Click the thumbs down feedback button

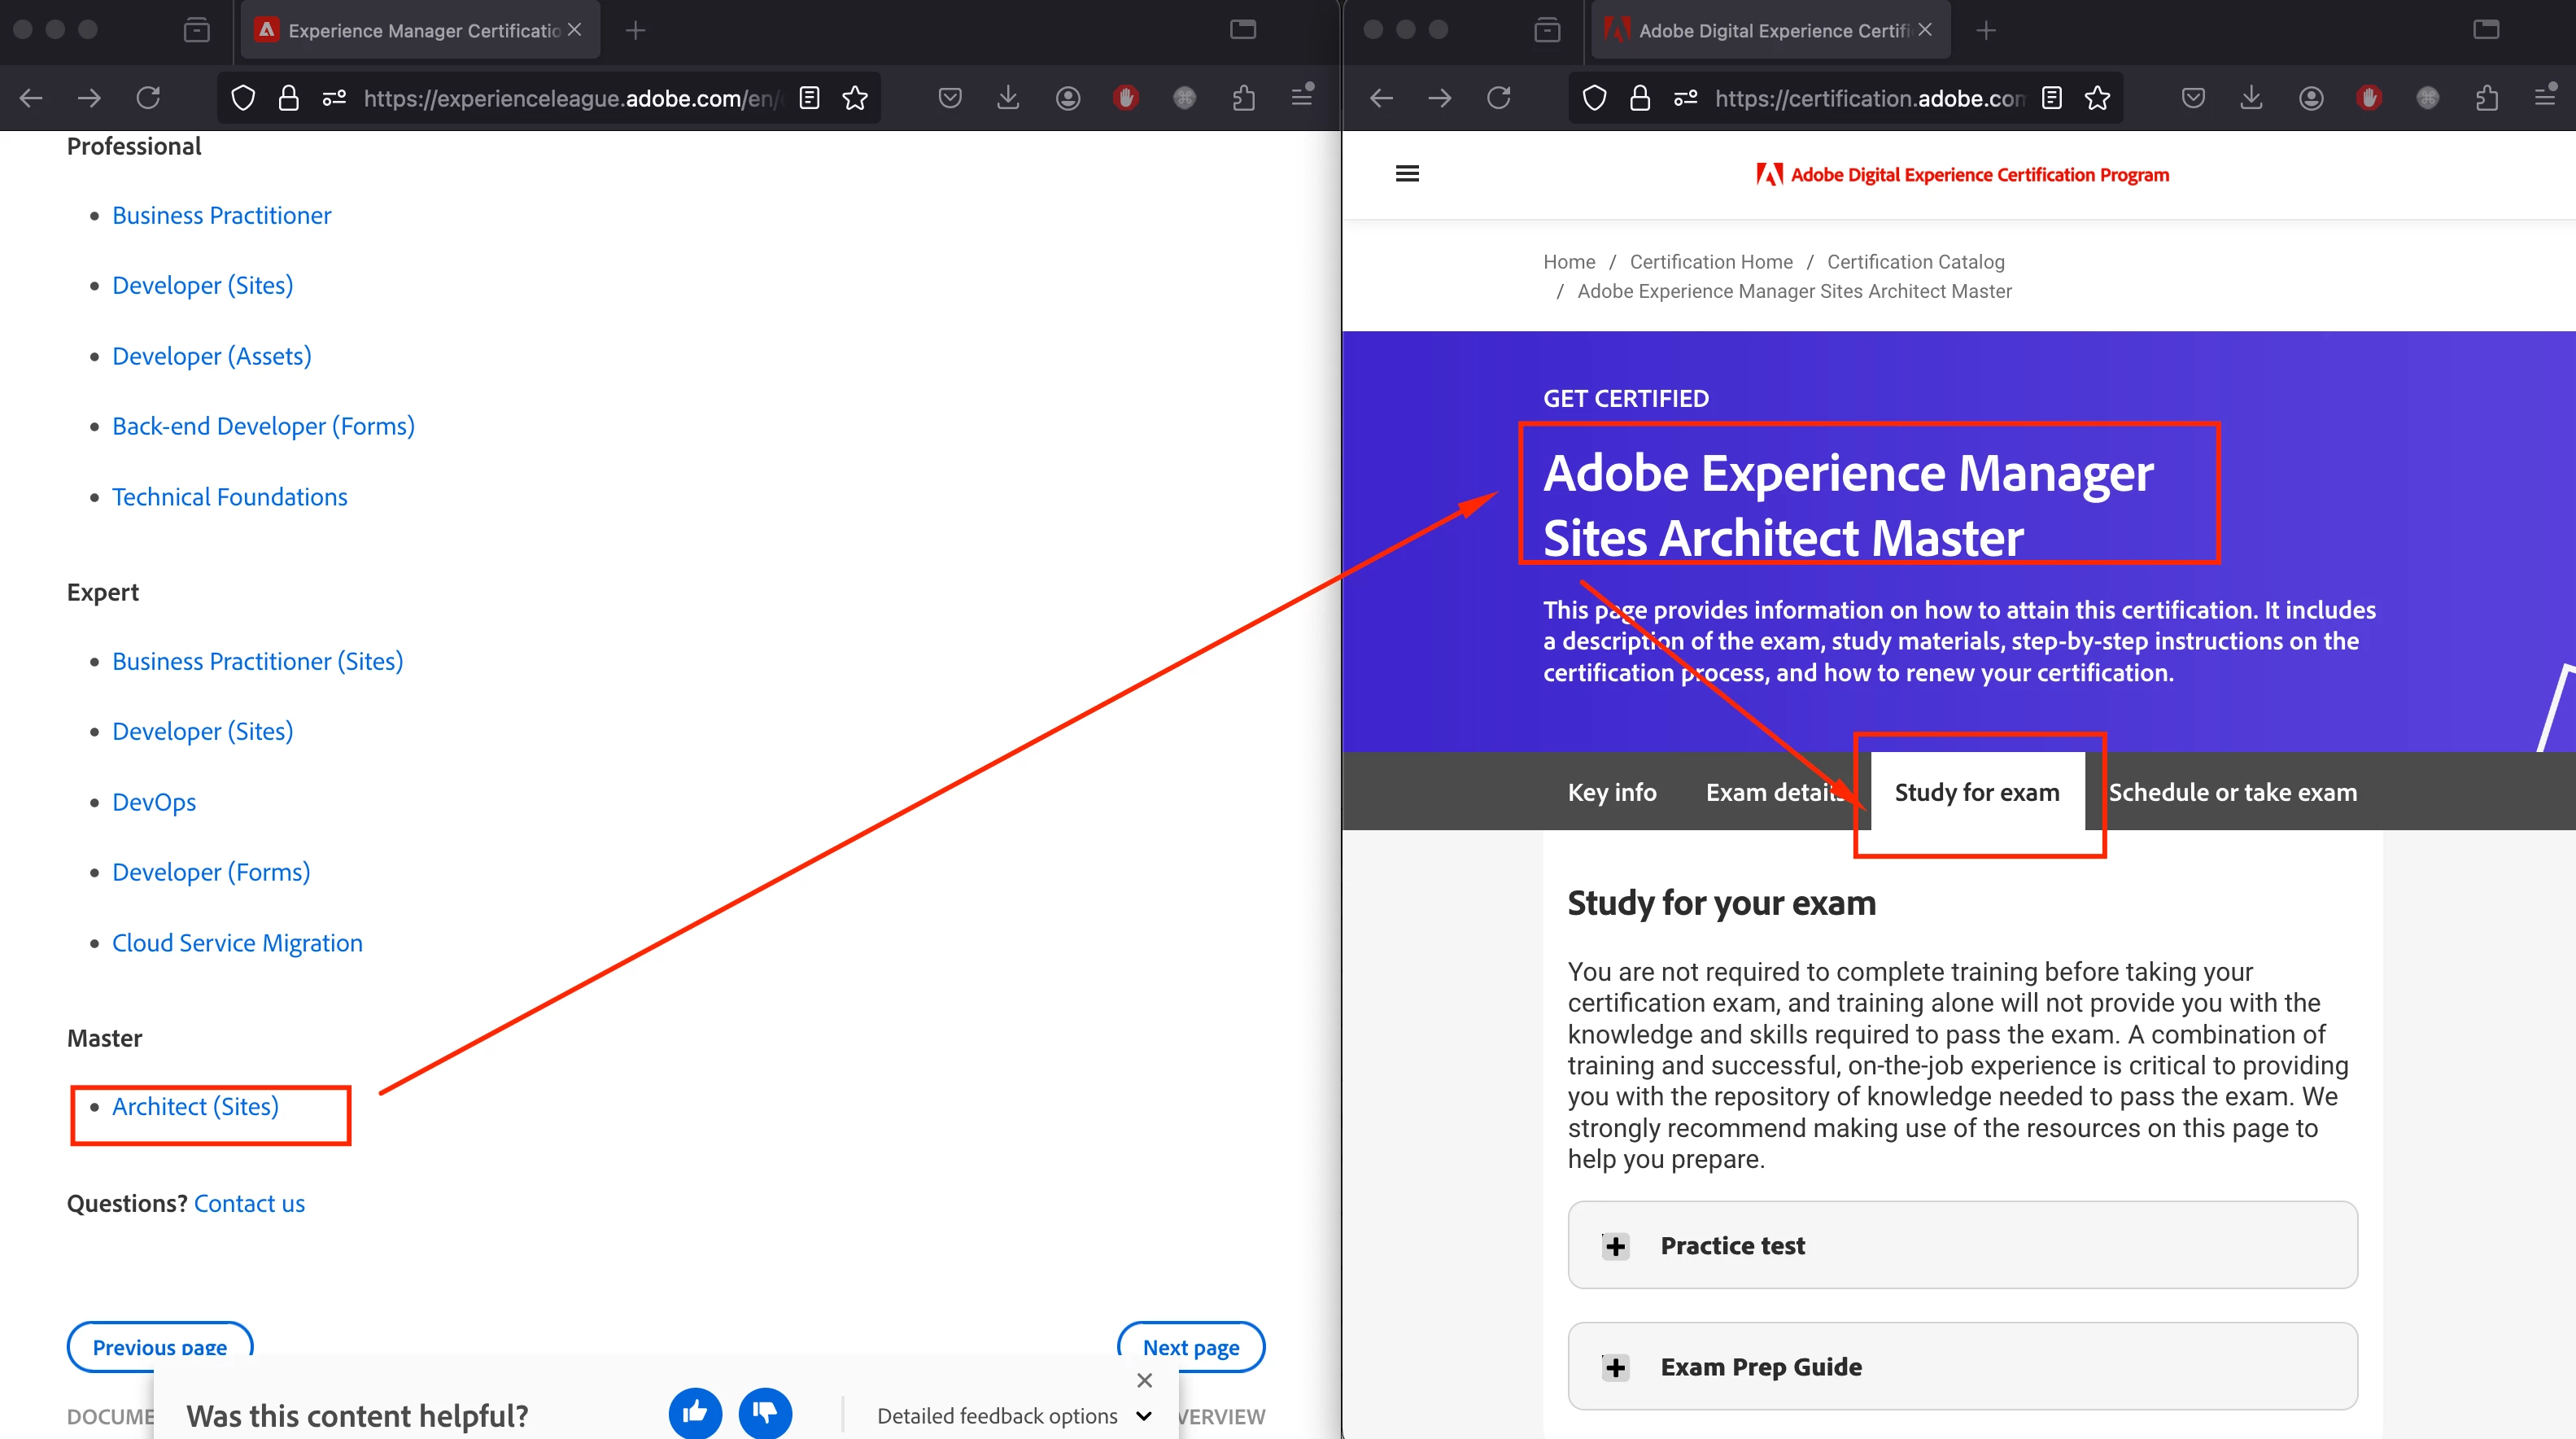tap(765, 1411)
